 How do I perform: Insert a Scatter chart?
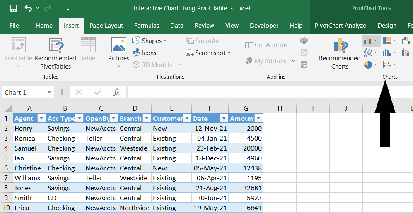click(x=387, y=65)
